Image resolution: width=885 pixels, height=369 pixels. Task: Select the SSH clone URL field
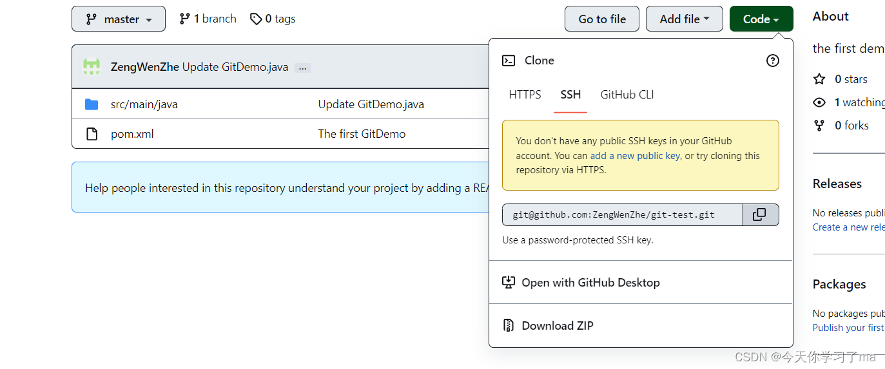(x=623, y=215)
